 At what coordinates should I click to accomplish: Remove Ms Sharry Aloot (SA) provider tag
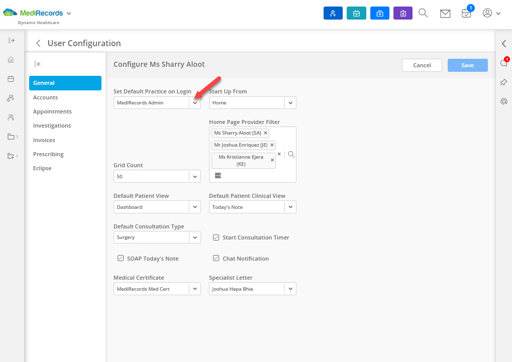point(265,133)
